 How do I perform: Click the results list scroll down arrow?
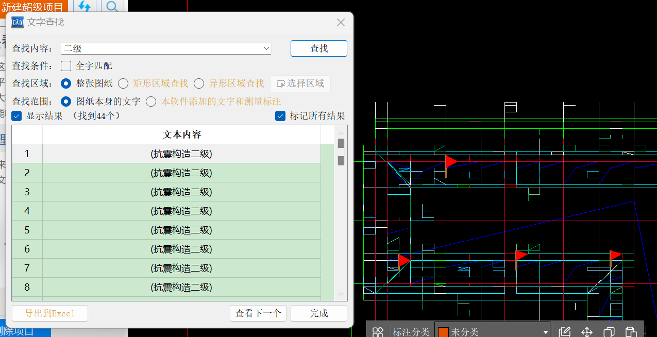[341, 294]
